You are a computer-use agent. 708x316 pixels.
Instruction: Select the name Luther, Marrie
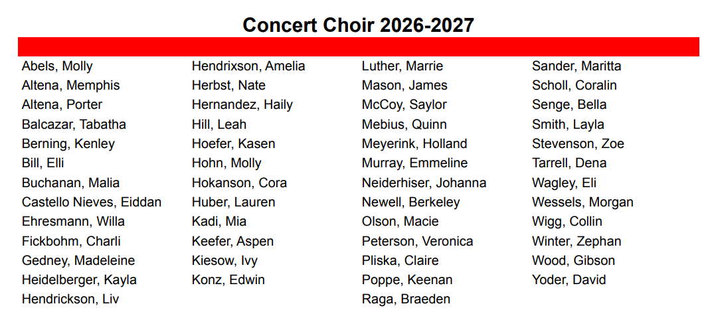click(x=402, y=66)
